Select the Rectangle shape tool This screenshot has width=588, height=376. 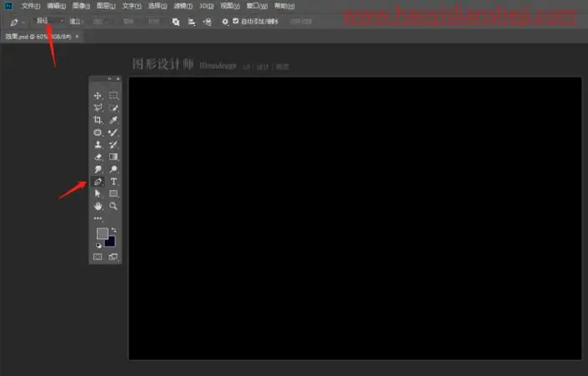click(113, 193)
